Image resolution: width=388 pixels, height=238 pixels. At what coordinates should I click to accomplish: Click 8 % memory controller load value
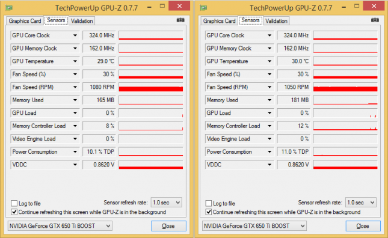click(x=99, y=126)
